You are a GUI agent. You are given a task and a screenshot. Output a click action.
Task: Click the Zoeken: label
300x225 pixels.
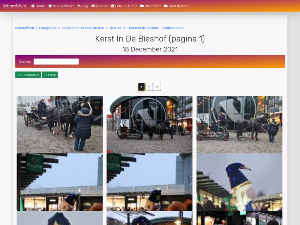coord(25,61)
